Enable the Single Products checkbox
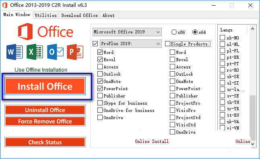The height and width of the screenshot is (159, 260). click(168, 44)
